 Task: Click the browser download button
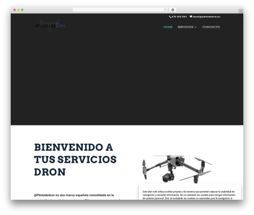173,10
